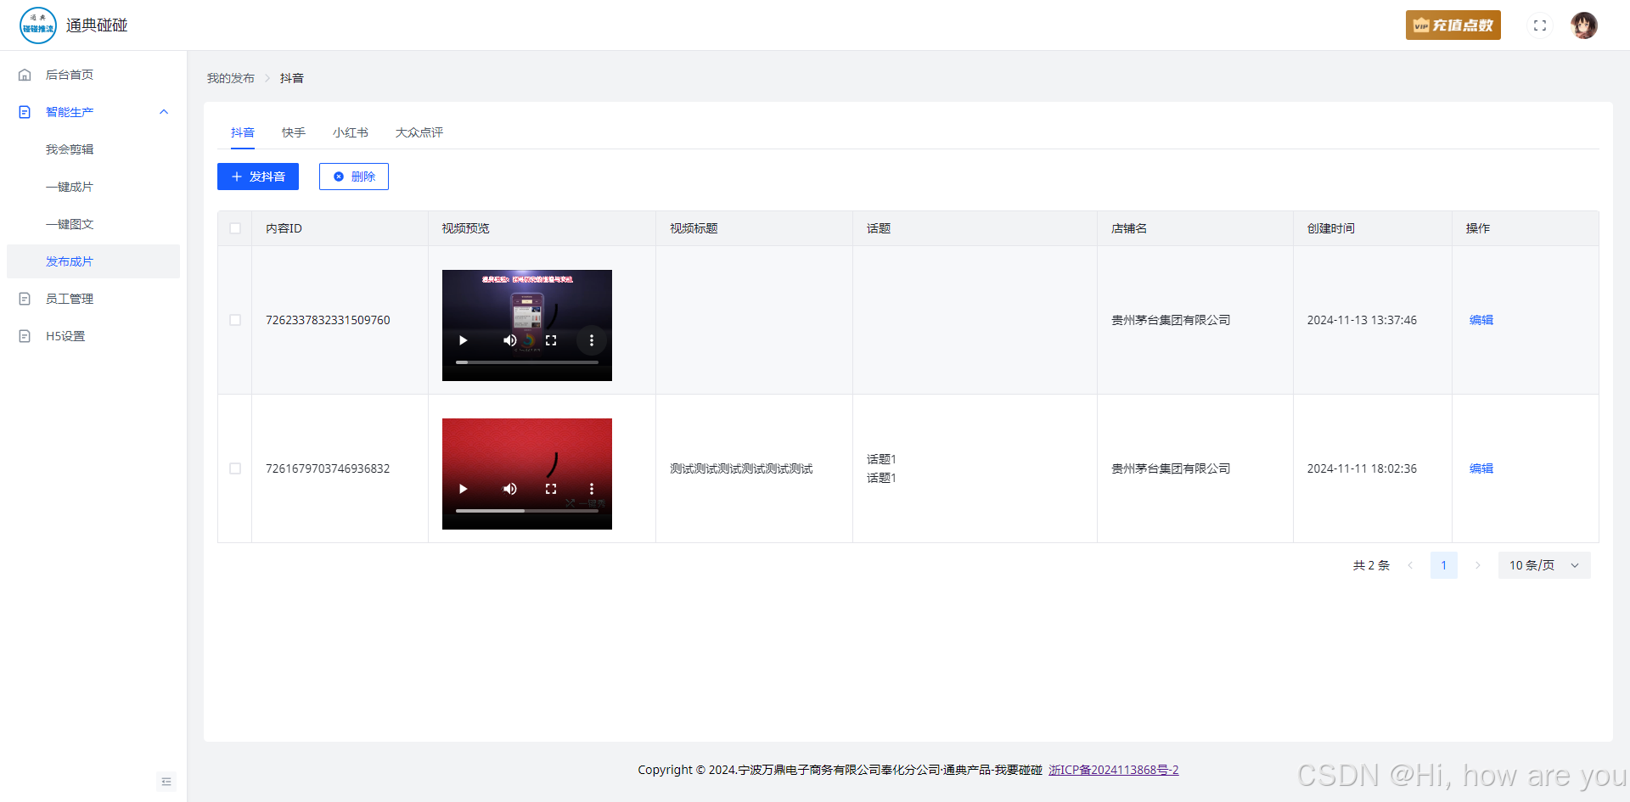Check the row 7262337832331509760 checkbox
Screen dimensions: 1630x802
click(x=235, y=320)
